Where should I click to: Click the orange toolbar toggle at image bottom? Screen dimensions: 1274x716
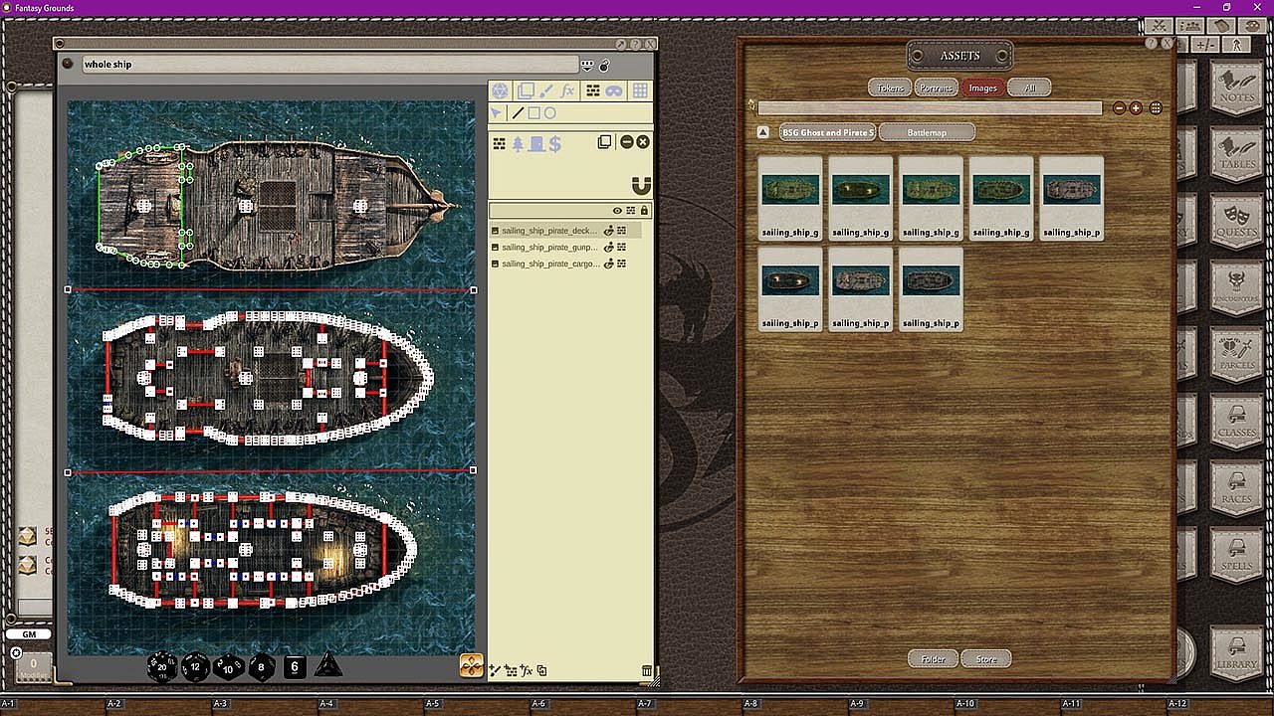(472, 665)
